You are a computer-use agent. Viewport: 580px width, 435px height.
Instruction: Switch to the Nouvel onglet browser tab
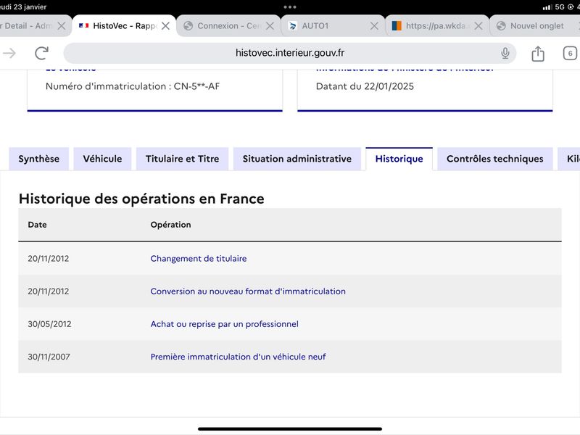[535, 26]
